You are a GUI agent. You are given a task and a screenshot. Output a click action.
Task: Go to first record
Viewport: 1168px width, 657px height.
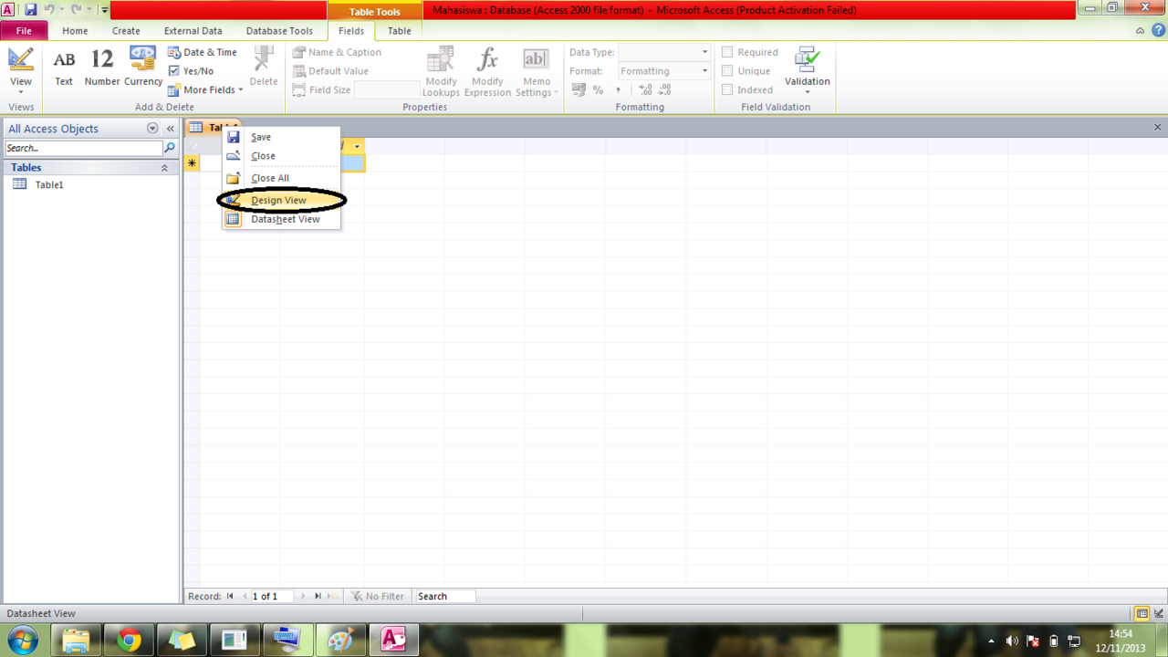[x=231, y=596]
